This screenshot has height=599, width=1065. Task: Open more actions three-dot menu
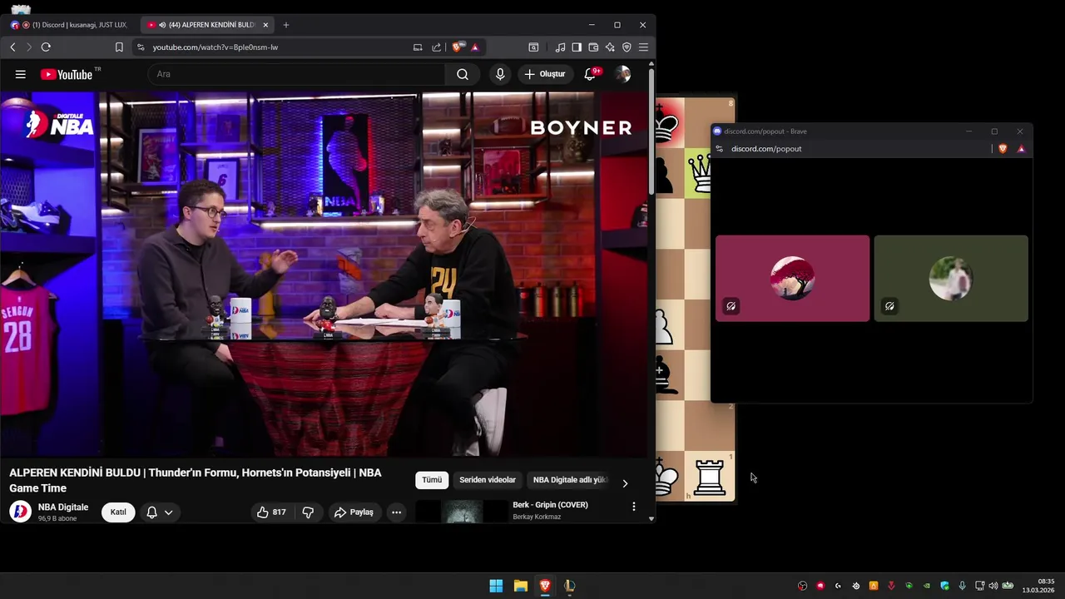[x=396, y=512]
